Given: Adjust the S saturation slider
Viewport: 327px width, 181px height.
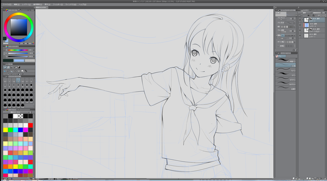Looking at the screenshot, I should 18,53.
